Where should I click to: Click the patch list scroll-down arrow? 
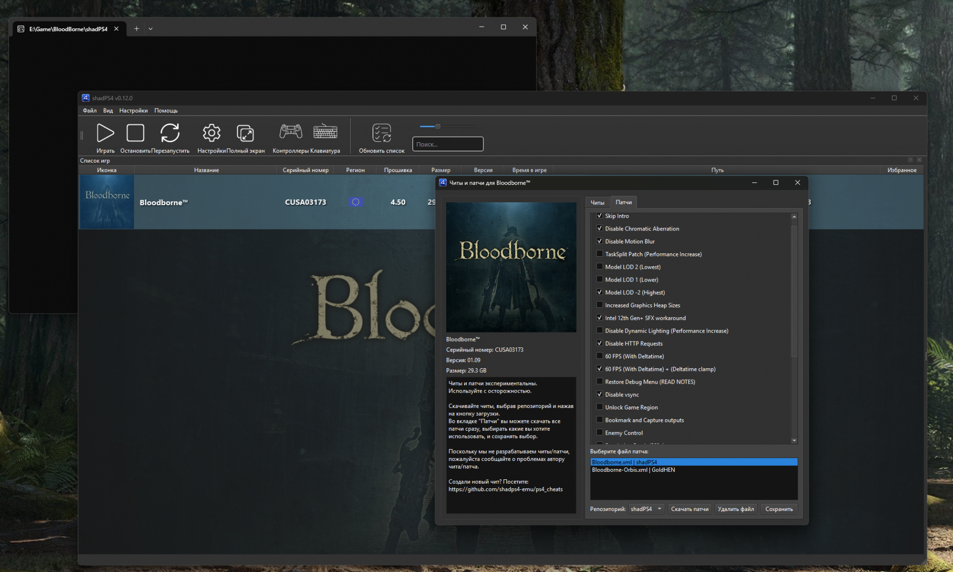click(x=794, y=441)
